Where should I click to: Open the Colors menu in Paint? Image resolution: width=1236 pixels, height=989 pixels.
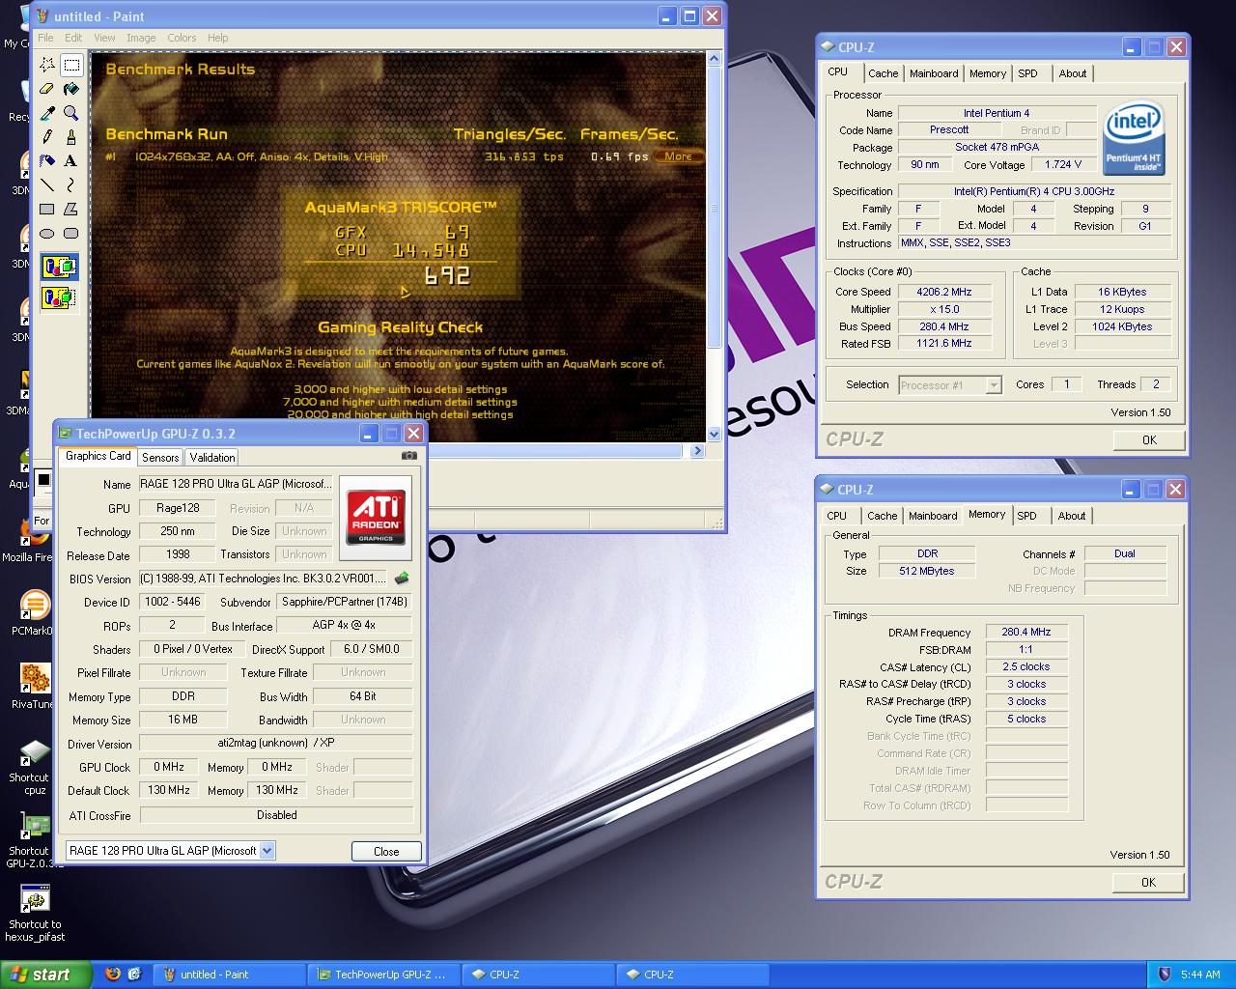[x=182, y=38]
